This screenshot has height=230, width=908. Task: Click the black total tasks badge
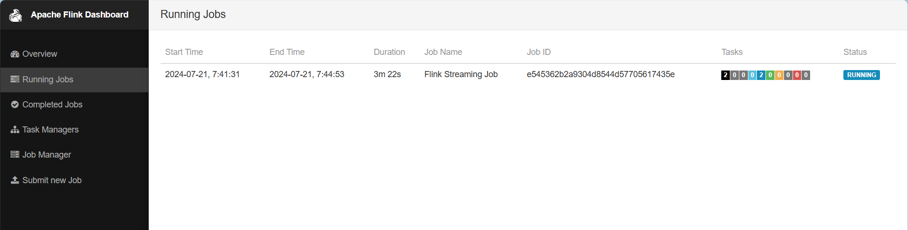725,75
